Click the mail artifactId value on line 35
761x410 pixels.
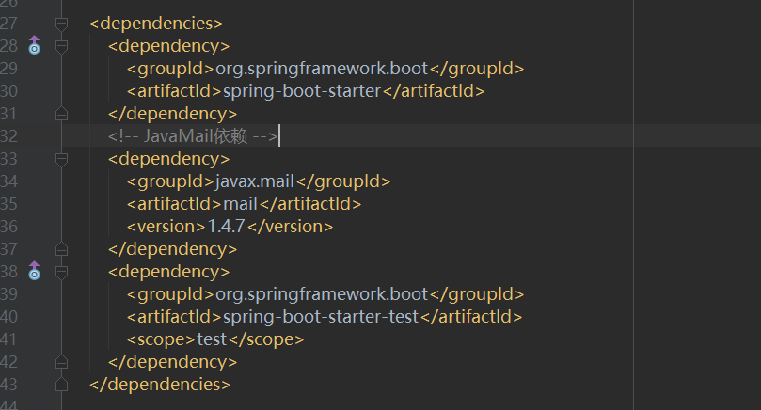(x=240, y=204)
